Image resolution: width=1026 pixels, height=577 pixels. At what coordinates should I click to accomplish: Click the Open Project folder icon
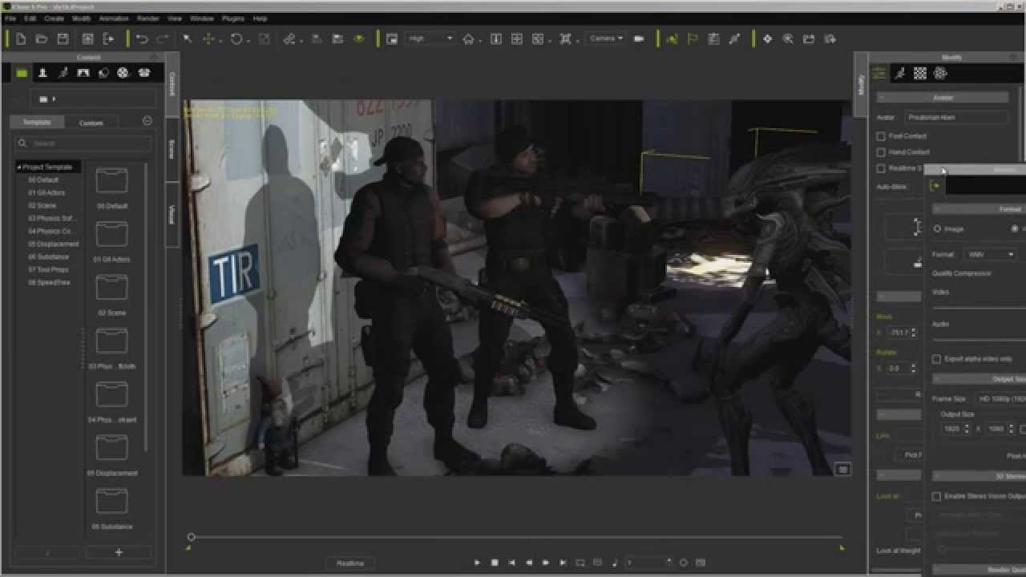click(42, 38)
